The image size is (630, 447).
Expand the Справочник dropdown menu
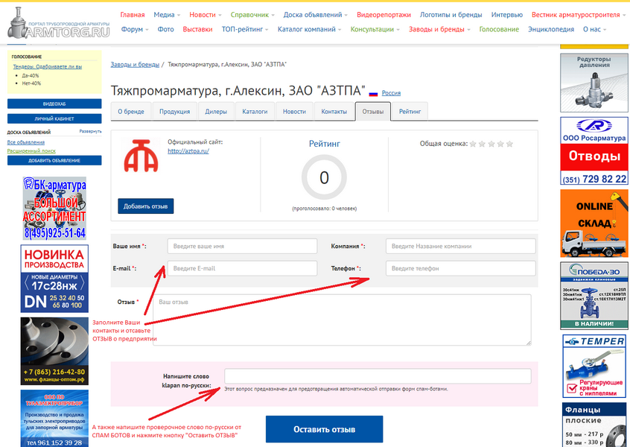(252, 15)
